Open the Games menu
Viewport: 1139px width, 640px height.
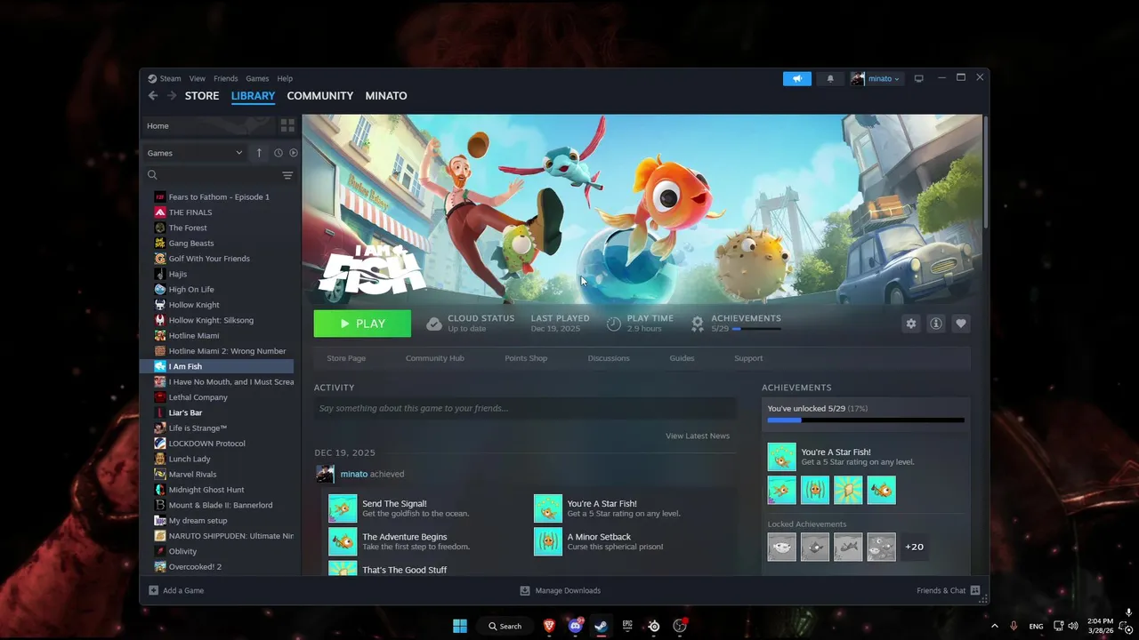(x=257, y=78)
